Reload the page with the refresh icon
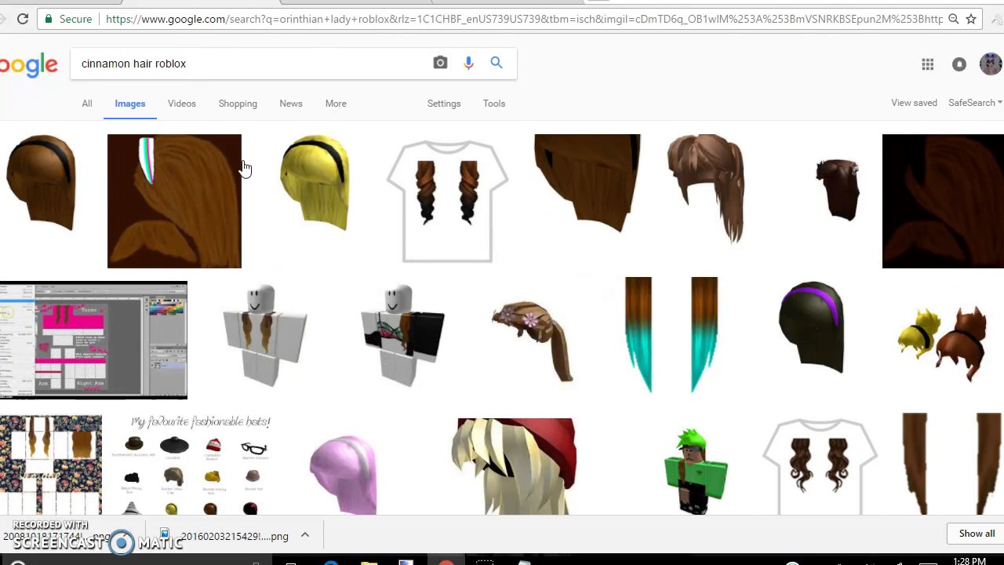Viewport: 1004px width, 565px height. (23, 19)
